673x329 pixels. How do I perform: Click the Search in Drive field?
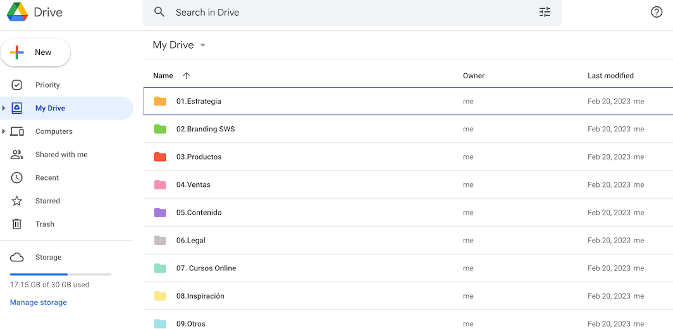coord(352,13)
